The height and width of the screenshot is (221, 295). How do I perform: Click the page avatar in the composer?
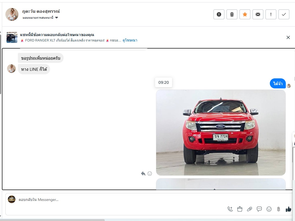[x=12, y=199]
